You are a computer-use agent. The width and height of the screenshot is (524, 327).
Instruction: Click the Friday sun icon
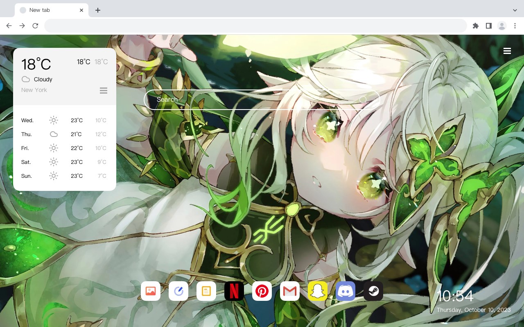54,148
